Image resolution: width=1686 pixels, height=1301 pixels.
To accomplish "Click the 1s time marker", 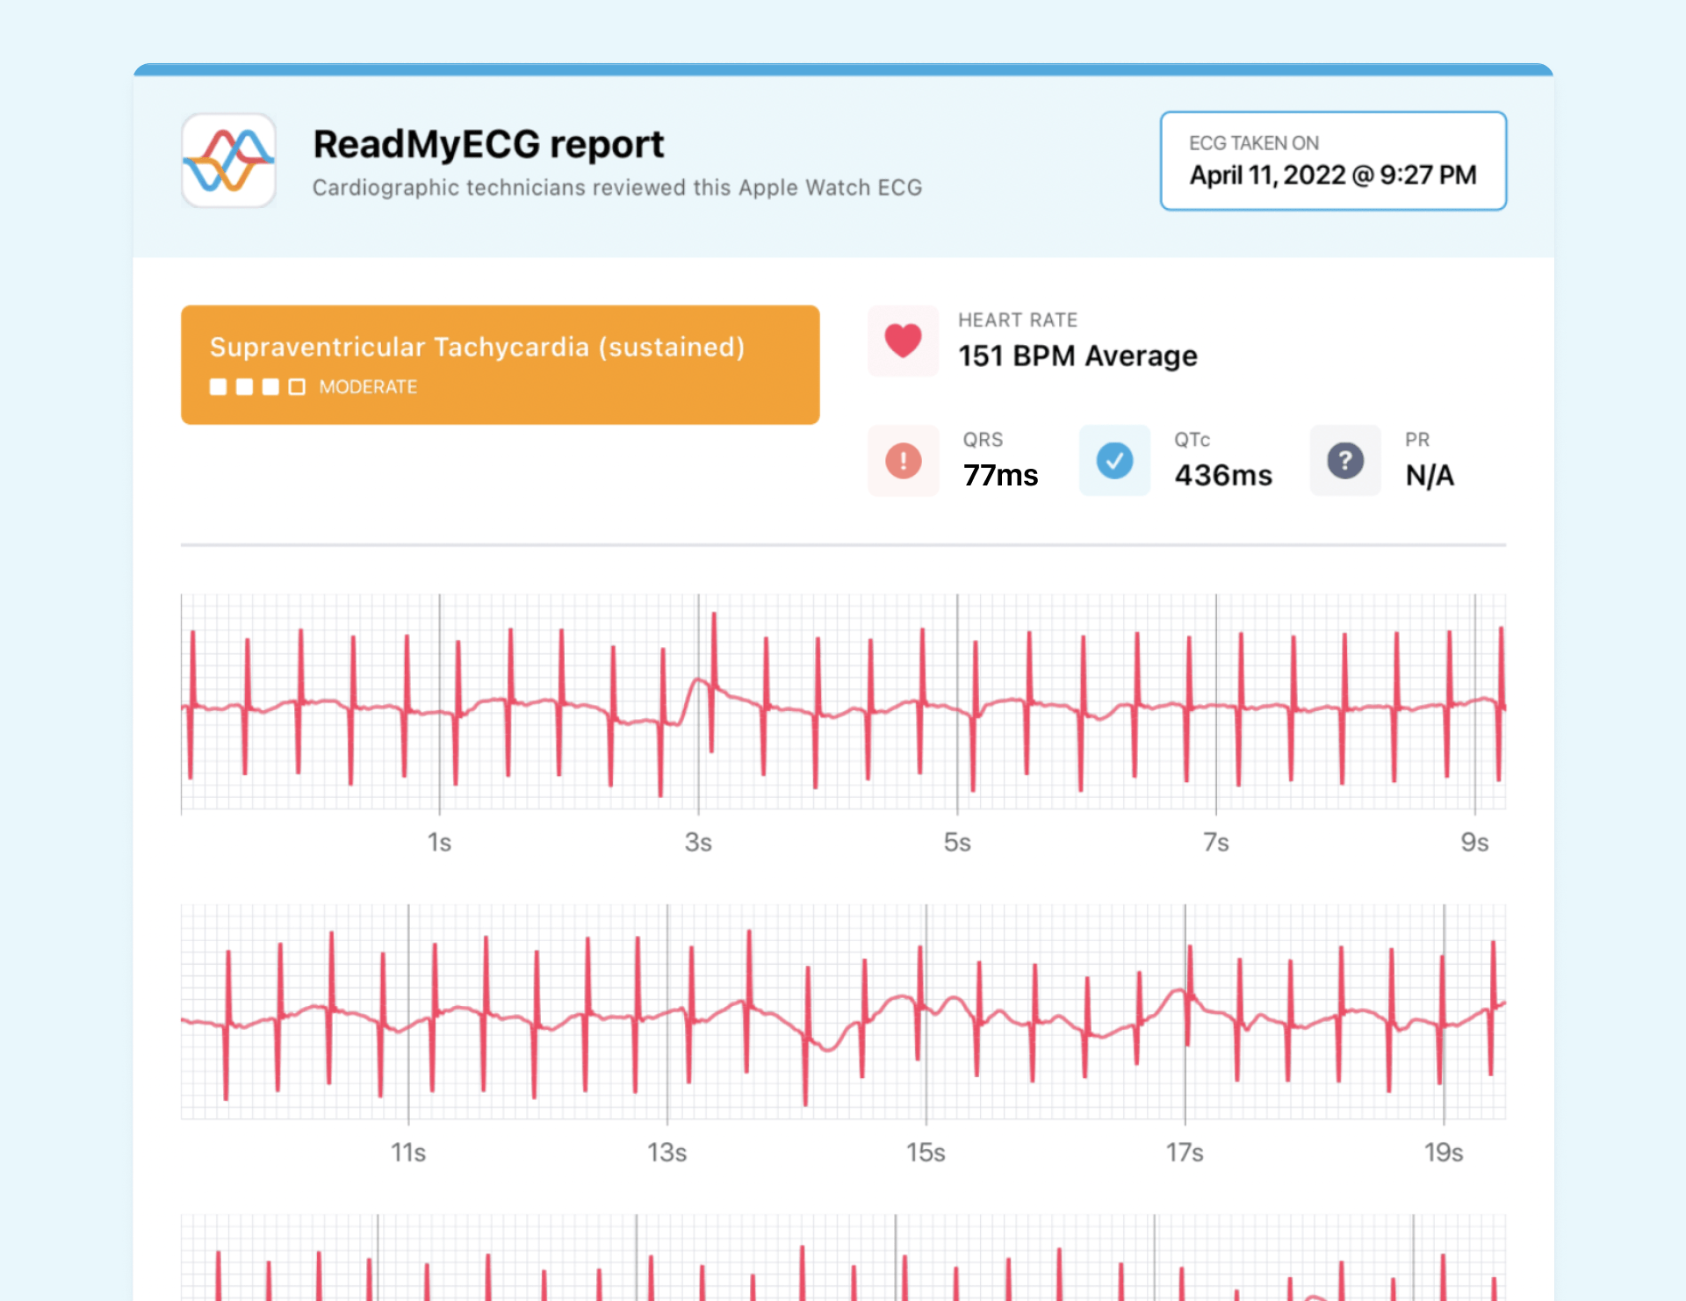I will click(x=439, y=843).
